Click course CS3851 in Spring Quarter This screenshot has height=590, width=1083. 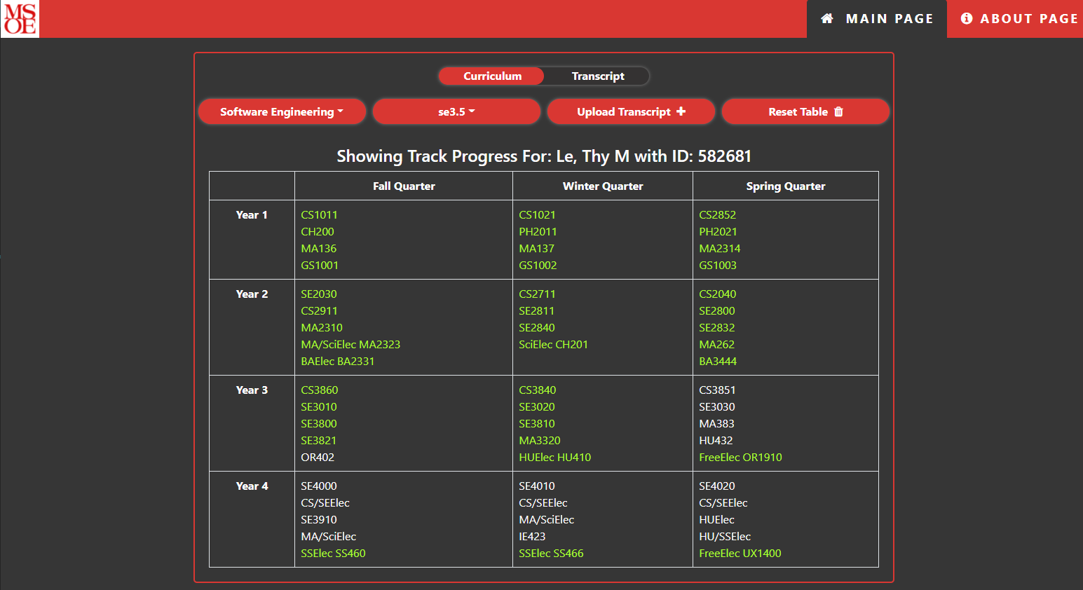tap(717, 390)
